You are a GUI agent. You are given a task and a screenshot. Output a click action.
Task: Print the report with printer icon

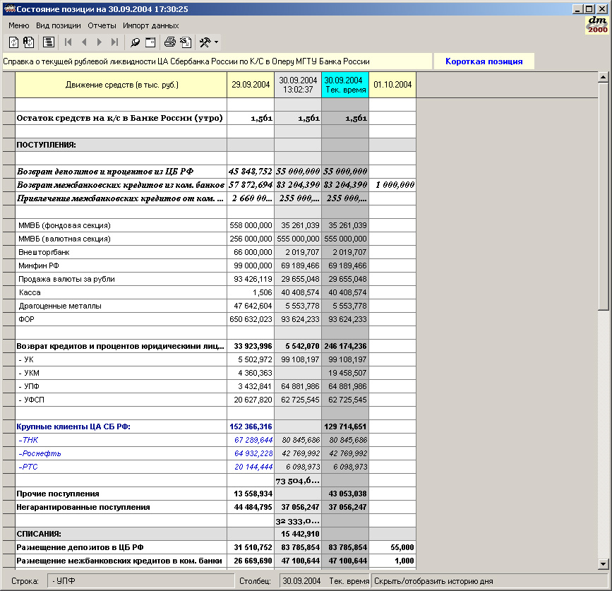[x=170, y=42]
